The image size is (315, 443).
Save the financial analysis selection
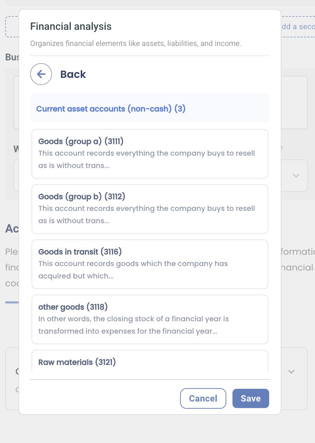click(250, 398)
